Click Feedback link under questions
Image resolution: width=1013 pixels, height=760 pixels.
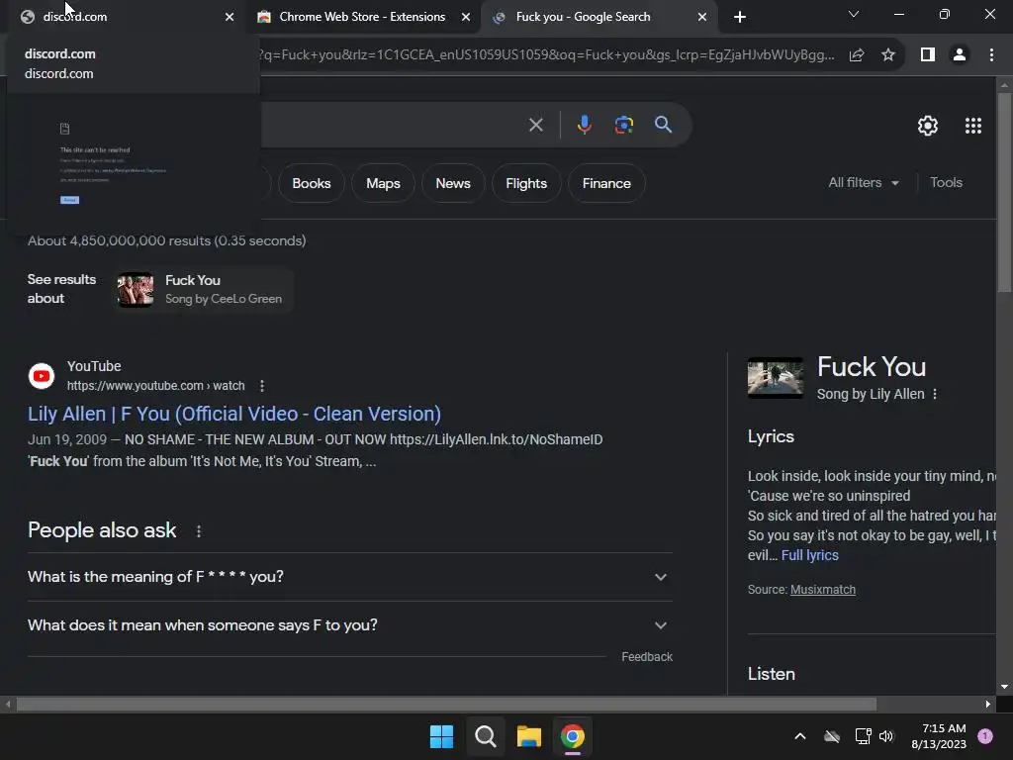click(x=647, y=657)
